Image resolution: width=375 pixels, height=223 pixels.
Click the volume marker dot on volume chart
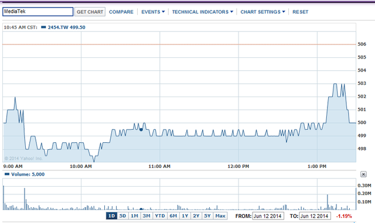141,209
